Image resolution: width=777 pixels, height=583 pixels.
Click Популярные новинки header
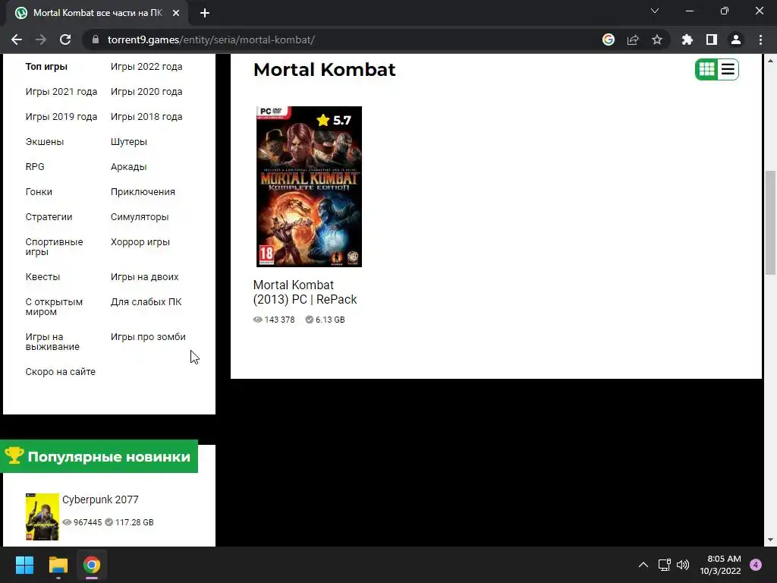[99, 456]
